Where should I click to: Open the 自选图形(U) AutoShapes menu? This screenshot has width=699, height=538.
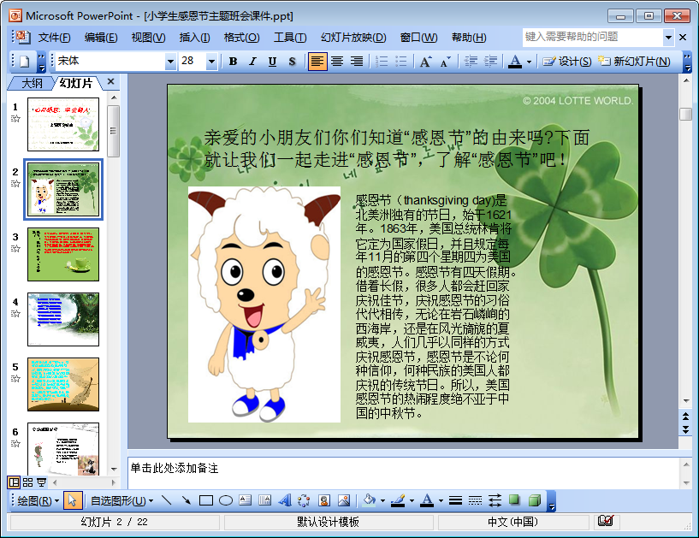[122, 500]
